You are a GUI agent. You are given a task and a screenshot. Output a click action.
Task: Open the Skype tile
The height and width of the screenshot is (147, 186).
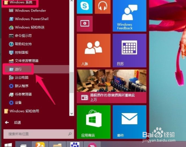click(x=85, y=7)
